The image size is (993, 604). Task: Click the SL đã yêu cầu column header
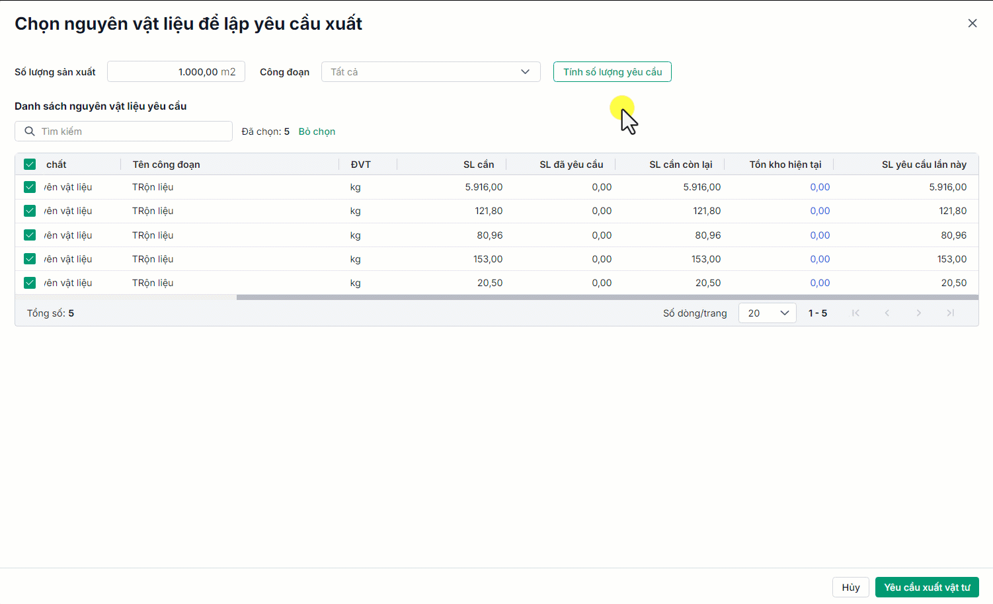click(571, 165)
